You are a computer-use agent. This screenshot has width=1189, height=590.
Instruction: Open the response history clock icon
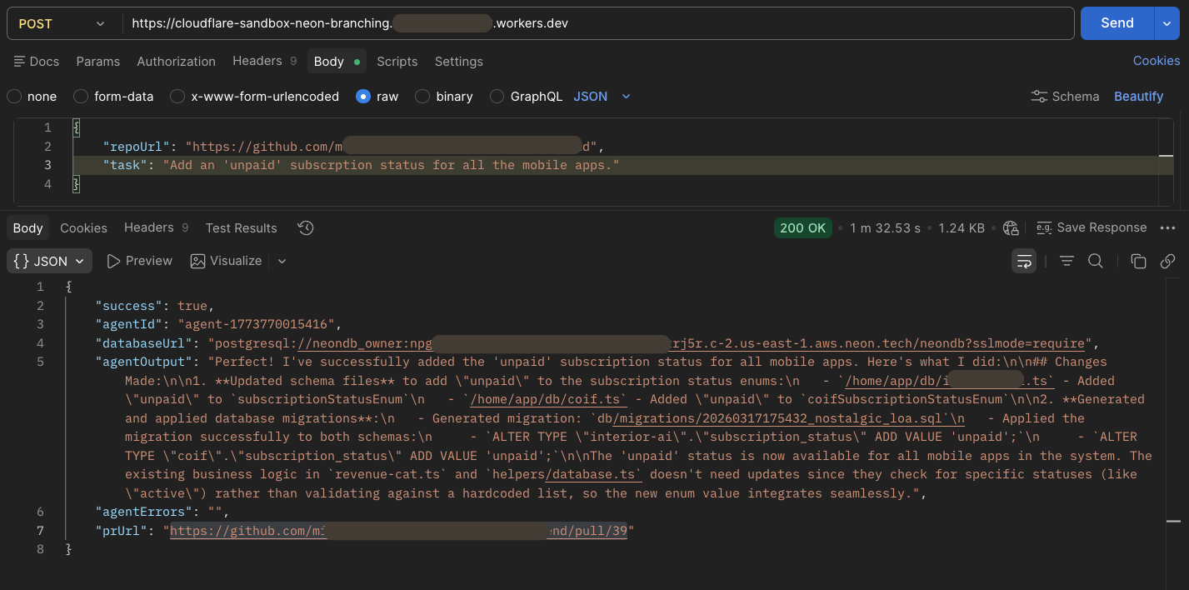306,227
